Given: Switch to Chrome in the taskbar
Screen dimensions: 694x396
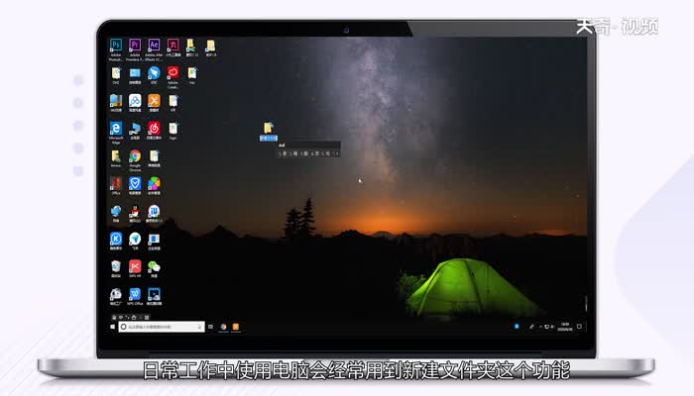Looking at the screenshot, I should pos(223,326).
